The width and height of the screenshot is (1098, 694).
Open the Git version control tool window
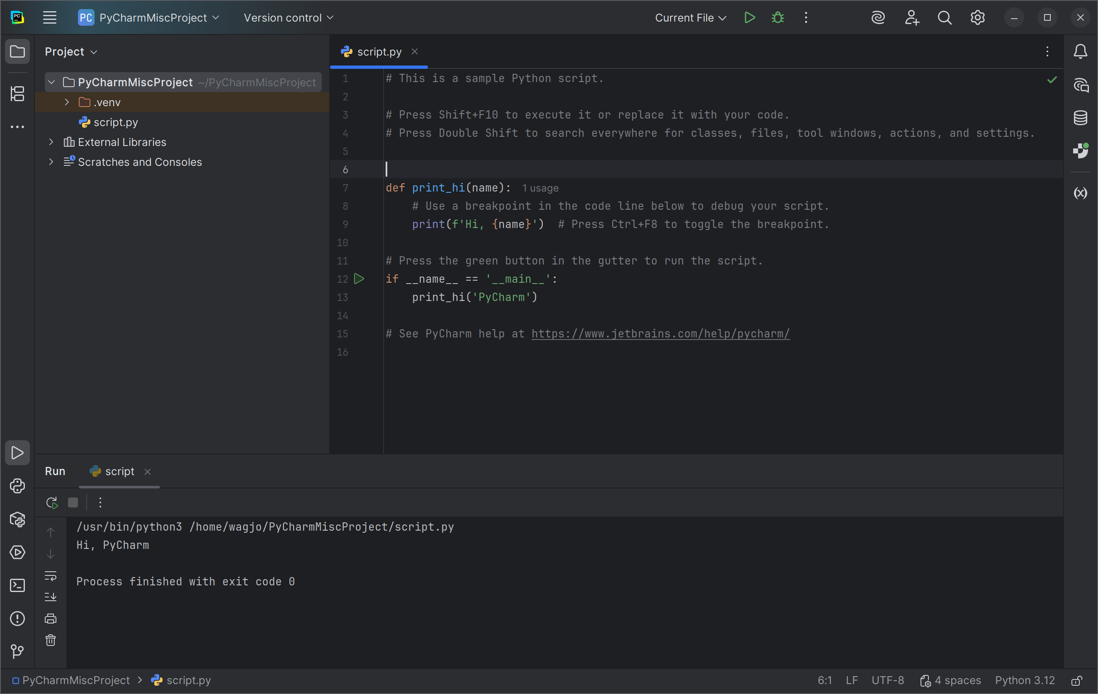click(x=17, y=651)
